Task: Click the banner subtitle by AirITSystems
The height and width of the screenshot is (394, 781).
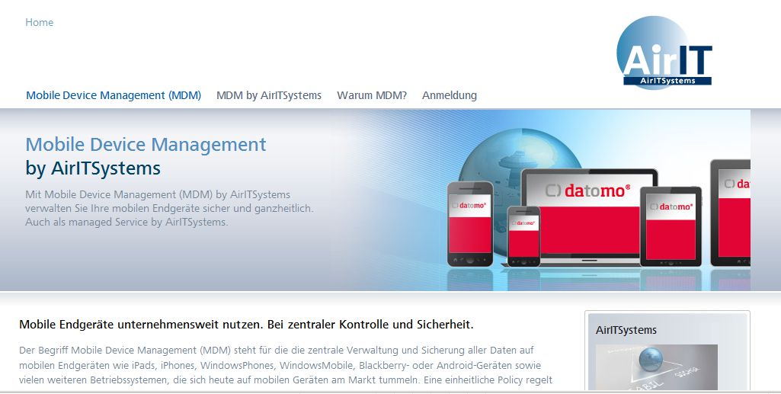Action: pyautogui.click(x=93, y=168)
